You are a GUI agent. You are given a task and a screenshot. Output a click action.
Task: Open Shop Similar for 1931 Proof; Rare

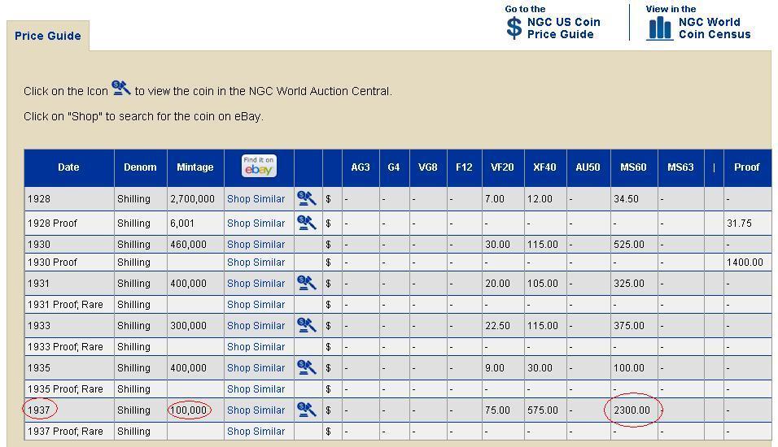[x=256, y=304]
